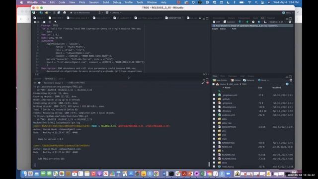The height and width of the screenshot is (179, 318).
Task: Click the Diff button in Git pane
Action: tap(217, 22)
